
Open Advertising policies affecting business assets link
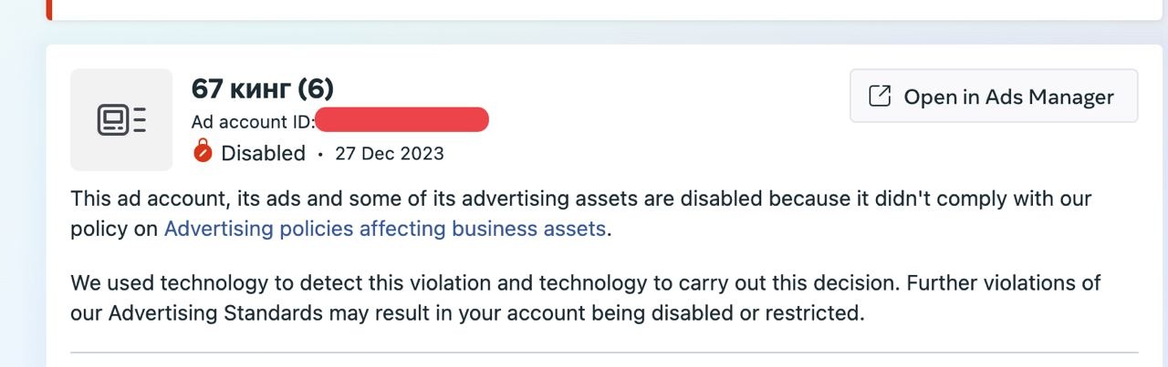384,229
